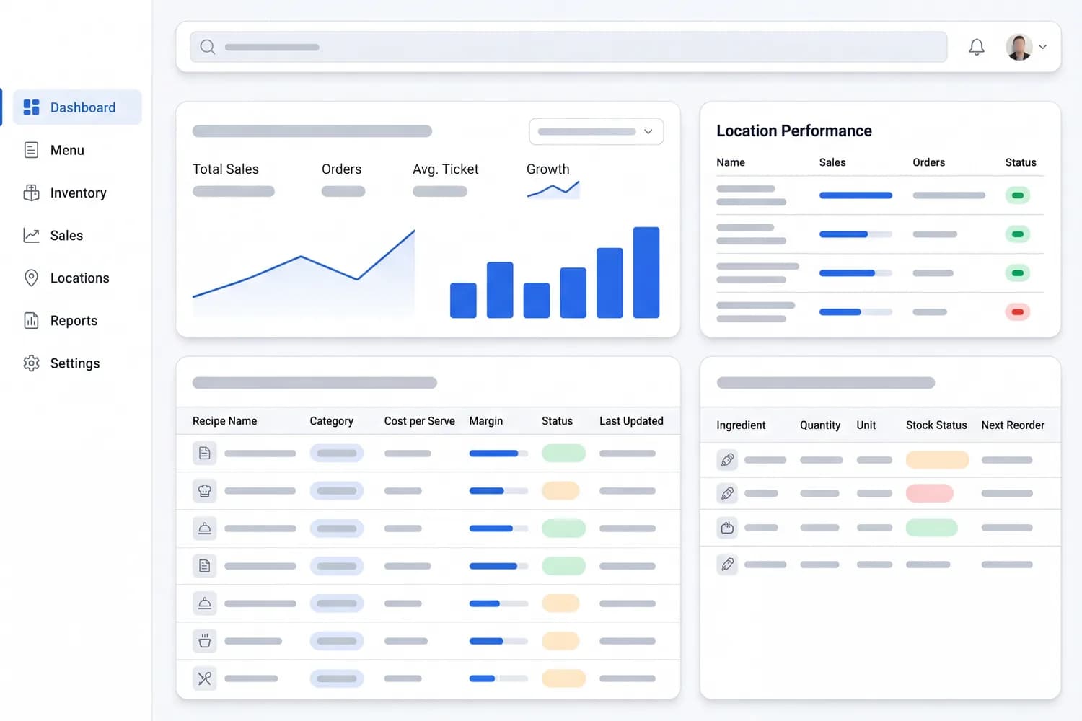Click the Quantity column header

pos(820,425)
